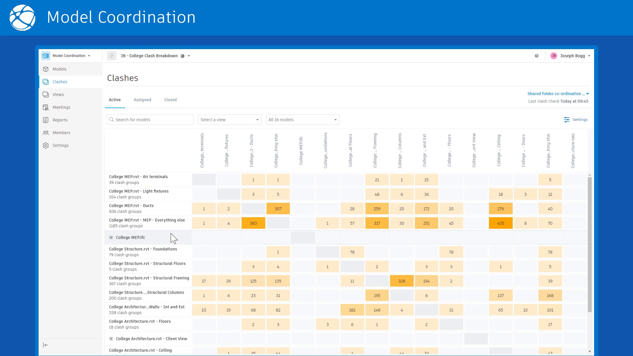
Task: Open the All 16 models dropdown
Action: click(302, 120)
